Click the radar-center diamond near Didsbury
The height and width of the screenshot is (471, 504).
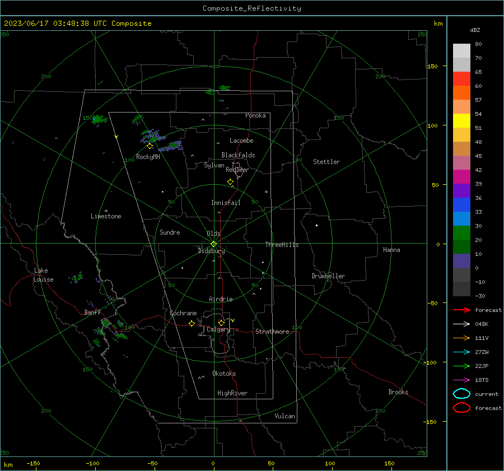[214, 244]
